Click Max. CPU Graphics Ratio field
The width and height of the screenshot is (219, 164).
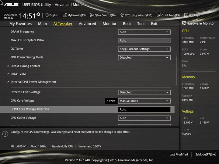[x=144, y=40]
